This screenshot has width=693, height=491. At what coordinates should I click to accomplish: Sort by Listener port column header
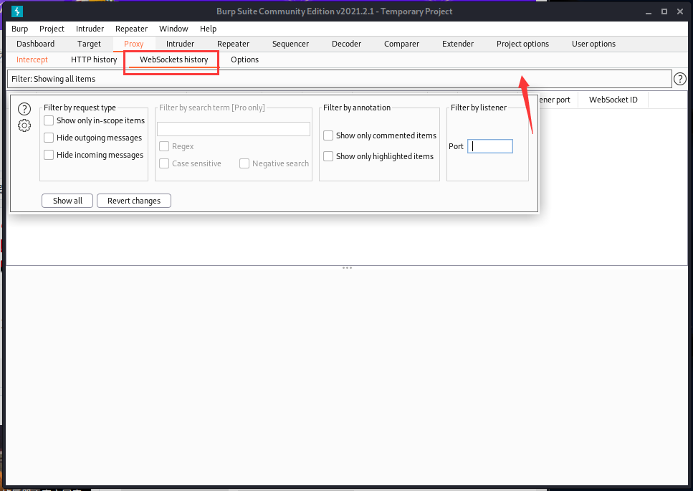click(x=558, y=100)
